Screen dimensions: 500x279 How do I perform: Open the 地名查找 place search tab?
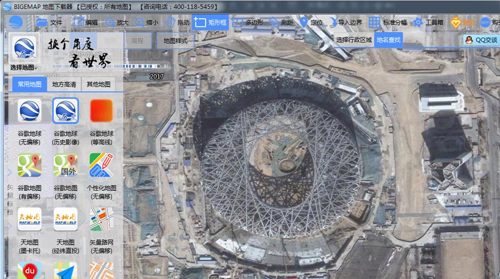(x=388, y=40)
